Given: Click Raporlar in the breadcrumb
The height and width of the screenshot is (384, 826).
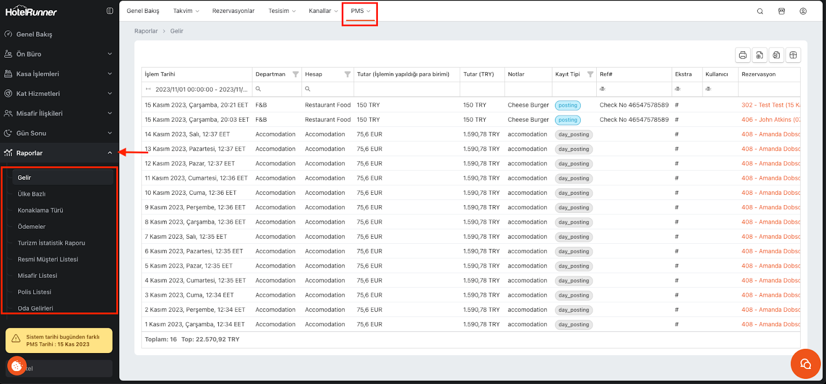Looking at the screenshot, I should point(146,31).
